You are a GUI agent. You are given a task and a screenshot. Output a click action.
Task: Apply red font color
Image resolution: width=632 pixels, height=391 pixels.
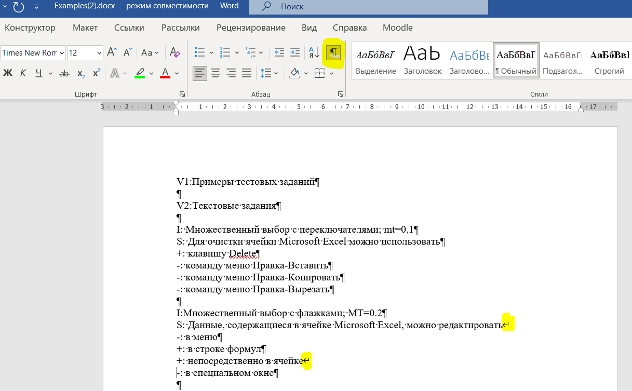tap(165, 73)
